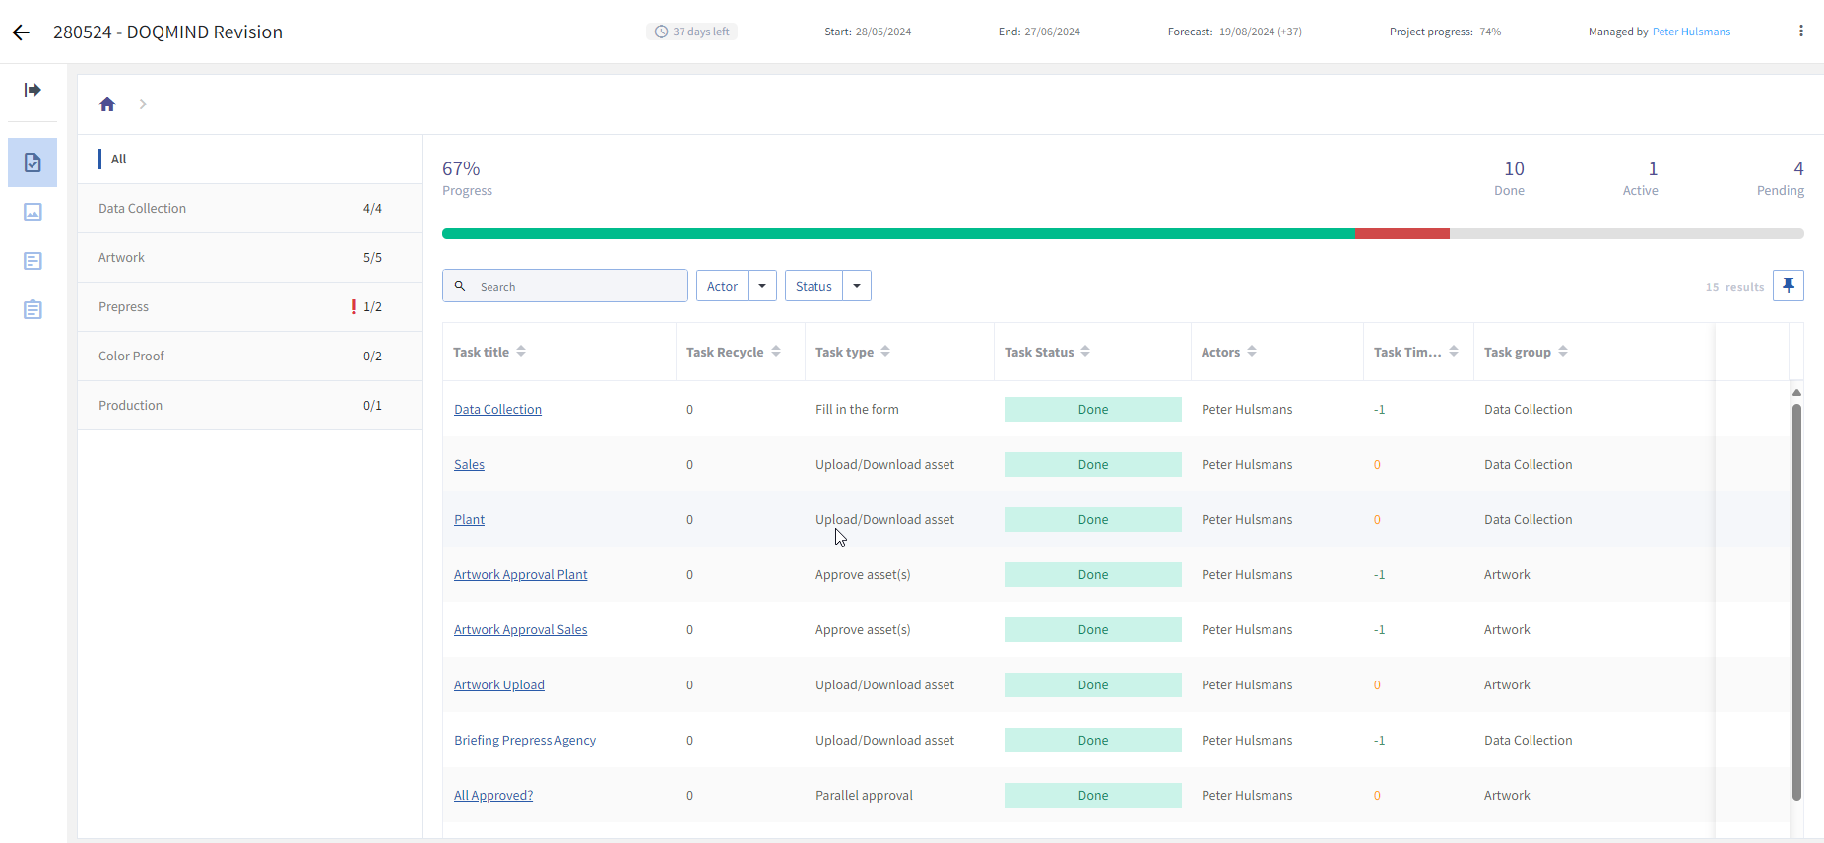Open the three-dot project options menu
This screenshot has height=843, width=1824.
[1800, 32]
